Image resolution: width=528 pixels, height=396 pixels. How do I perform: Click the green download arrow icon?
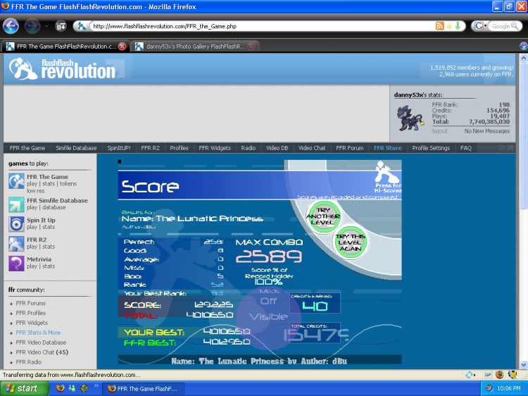coord(458,26)
